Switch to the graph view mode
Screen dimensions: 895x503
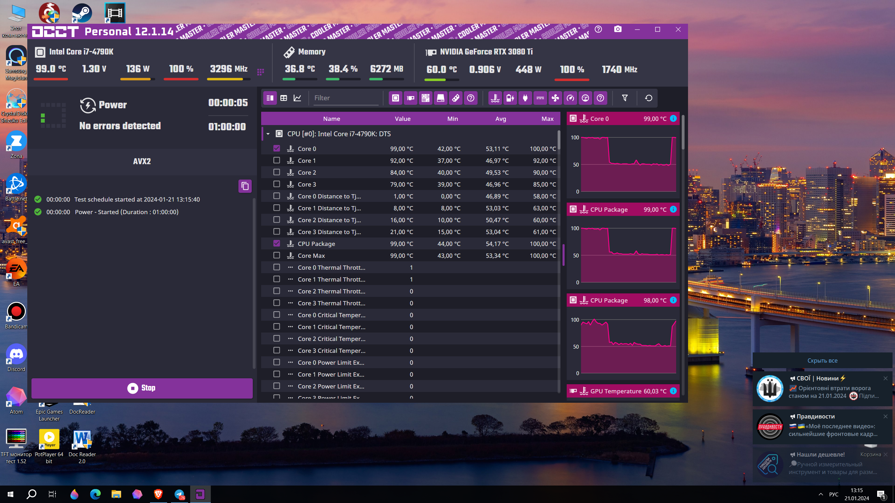click(298, 98)
